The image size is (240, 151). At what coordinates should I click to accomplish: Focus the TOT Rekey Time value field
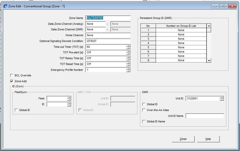pos(106,58)
